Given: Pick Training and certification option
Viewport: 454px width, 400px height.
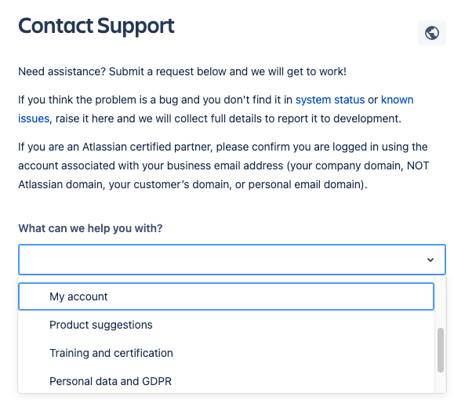Looking at the screenshot, I should pos(226,353).
